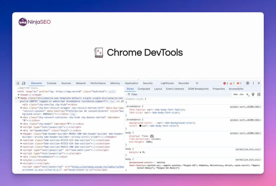This screenshot has height=186, width=276.
Task: Switch to the Console tab
Action: click(x=51, y=83)
